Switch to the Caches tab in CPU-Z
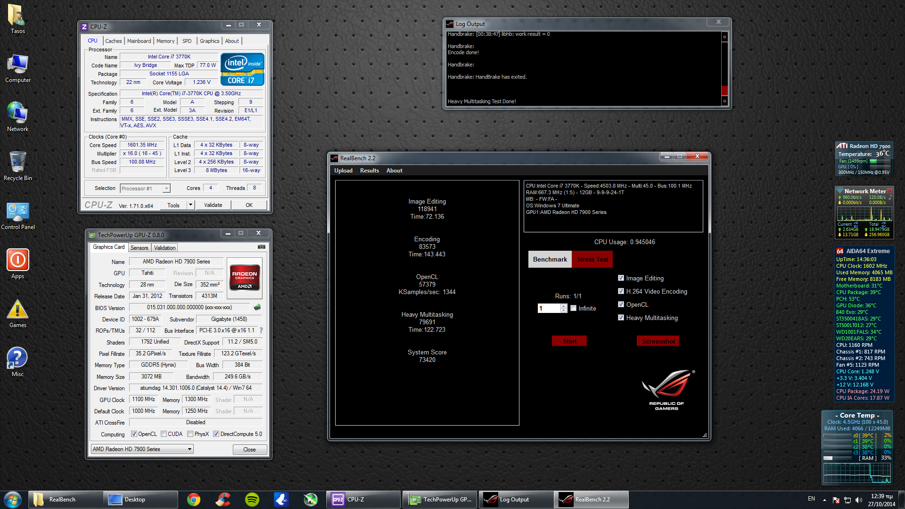The width and height of the screenshot is (905, 509). click(x=113, y=41)
